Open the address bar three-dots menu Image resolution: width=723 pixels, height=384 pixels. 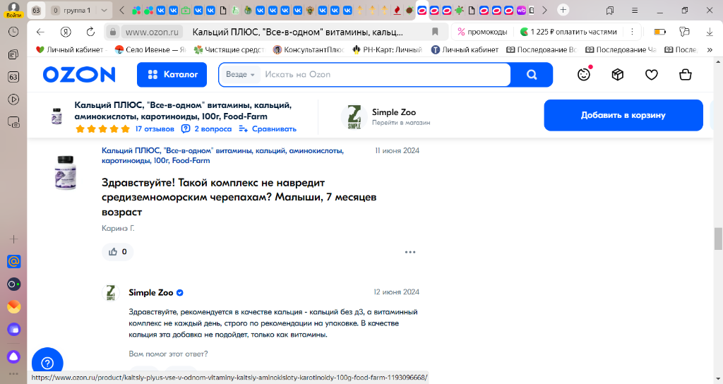(632, 32)
